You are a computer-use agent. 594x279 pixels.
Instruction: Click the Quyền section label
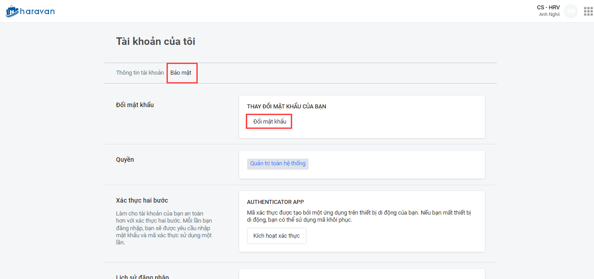[125, 159]
